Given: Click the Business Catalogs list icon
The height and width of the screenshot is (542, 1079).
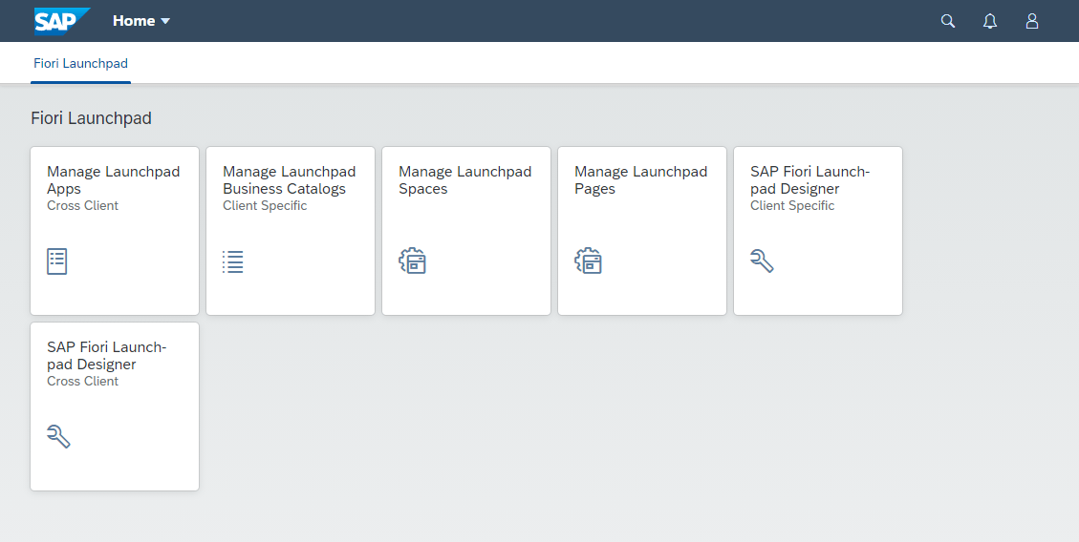Looking at the screenshot, I should point(233,261).
